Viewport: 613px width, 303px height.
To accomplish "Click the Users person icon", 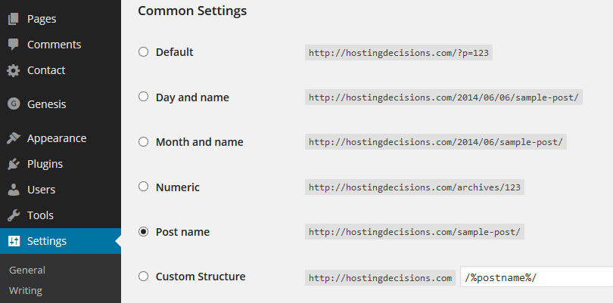I will (14, 190).
